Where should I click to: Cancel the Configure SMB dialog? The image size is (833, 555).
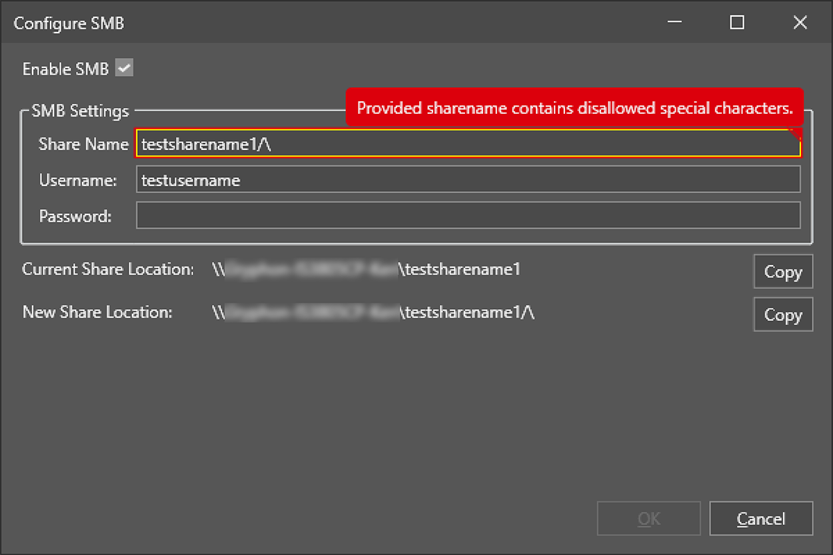760,519
